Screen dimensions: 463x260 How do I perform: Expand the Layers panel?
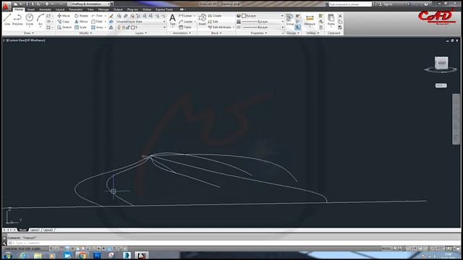141,33
